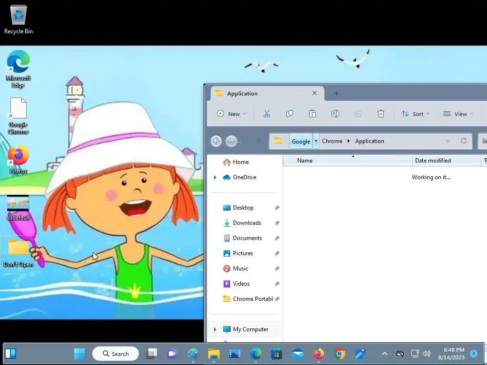The width and height of the screenshot is (487, 365).
Task: Open the Windows Start menu
Action: pyautogui.click(x=79, y=354)
